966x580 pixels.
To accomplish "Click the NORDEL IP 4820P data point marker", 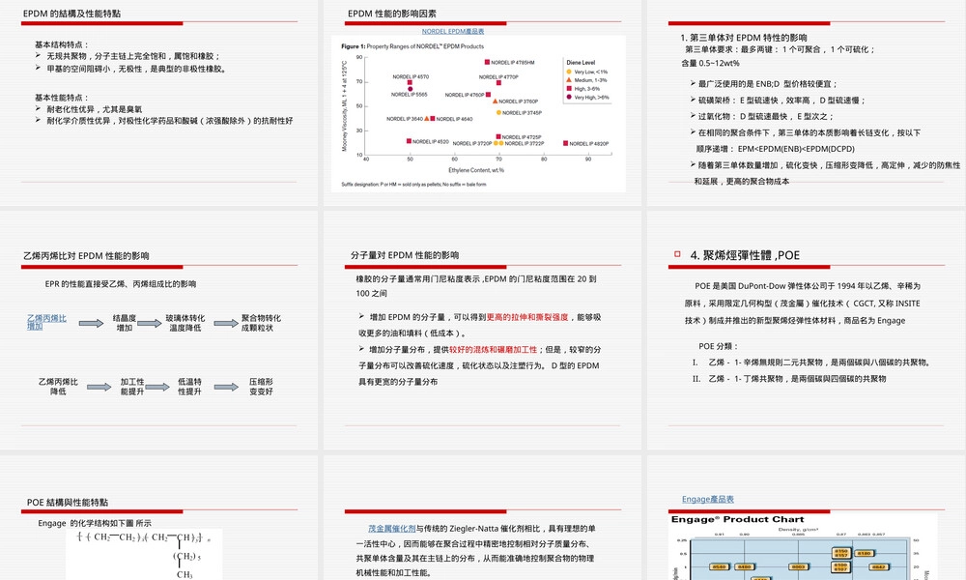I will (x=565, y=143).
